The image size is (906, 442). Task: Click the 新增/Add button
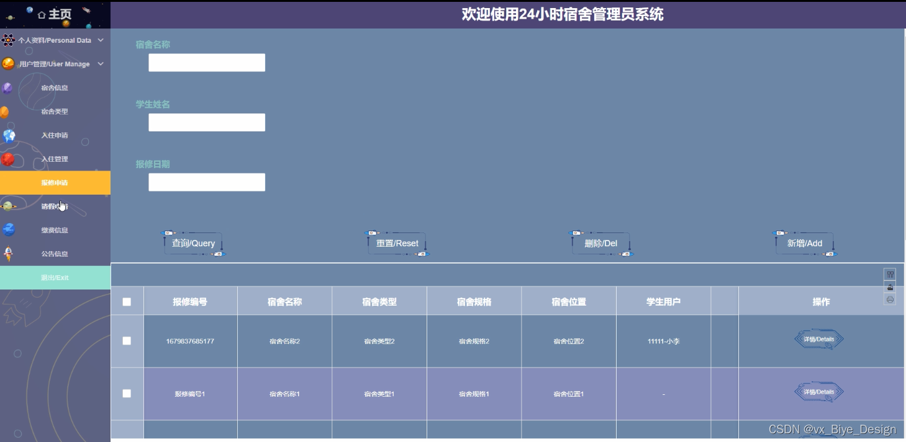click(x=805, y=243)
